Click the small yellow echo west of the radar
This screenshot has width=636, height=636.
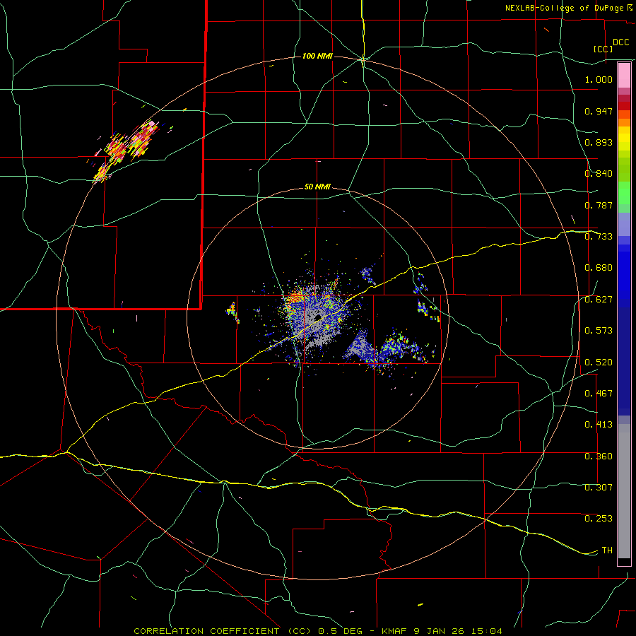232,311
